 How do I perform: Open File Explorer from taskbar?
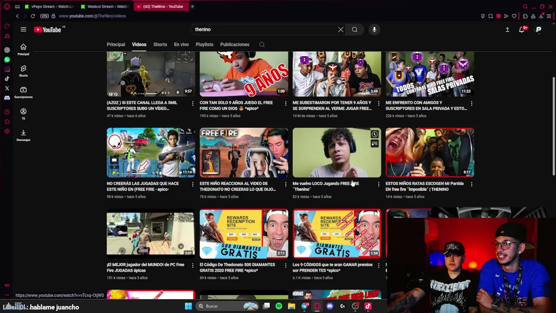[x=291, y=306]
